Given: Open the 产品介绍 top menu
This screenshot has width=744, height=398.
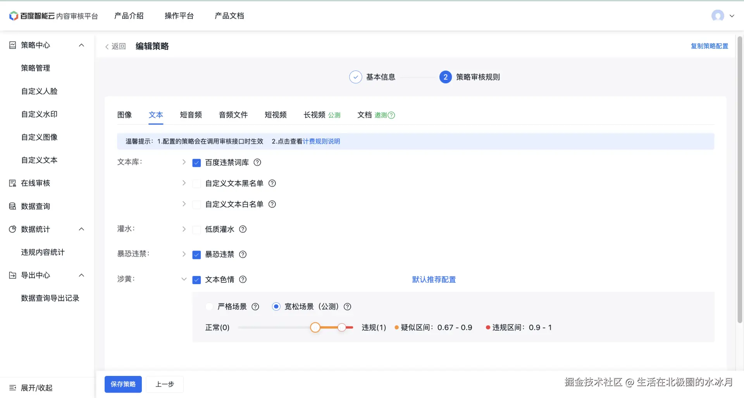Looking at the screenshot, I should point(129,16).
